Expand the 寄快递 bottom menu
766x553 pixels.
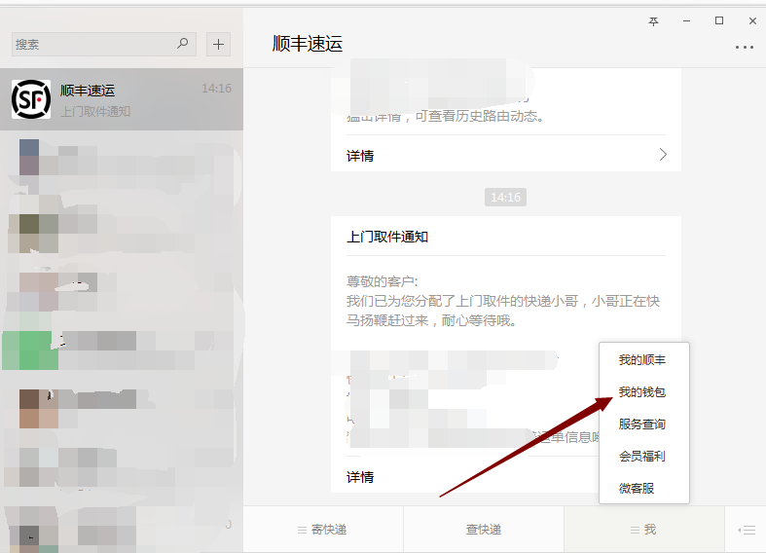point(322,530)
